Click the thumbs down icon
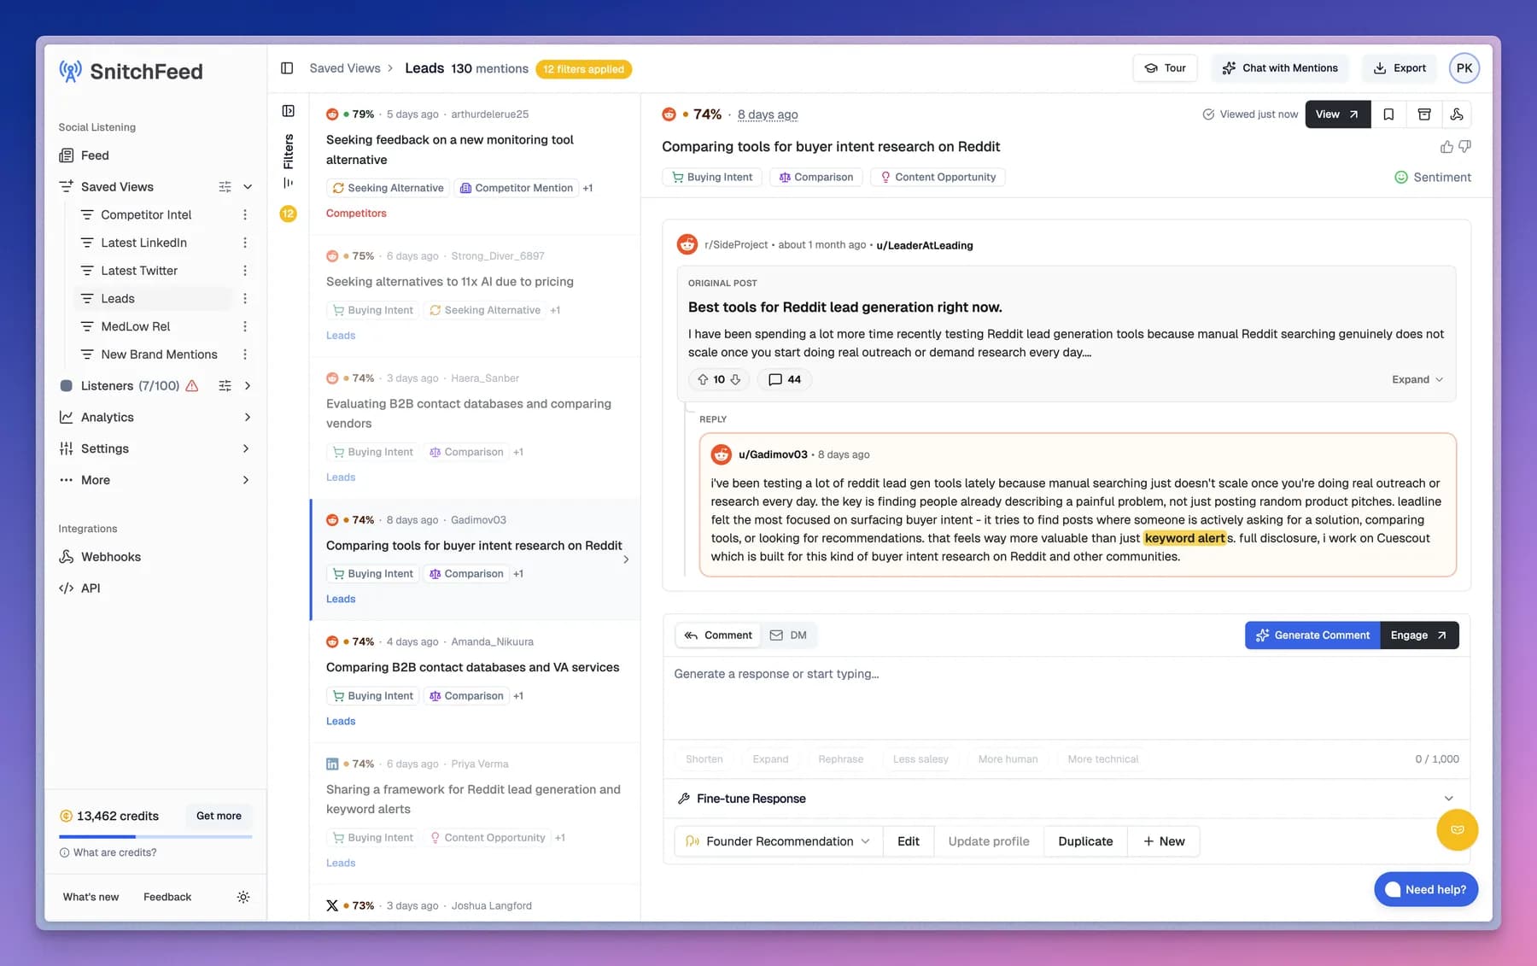The height and width of the screenshot is (966, 1537). pyautogui.click(x=1465, y=147)
